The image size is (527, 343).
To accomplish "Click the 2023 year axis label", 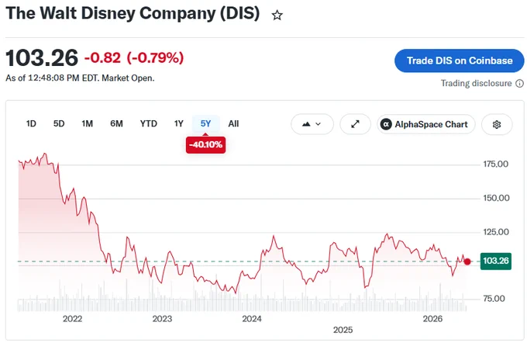I will click(x=162, y=319).
